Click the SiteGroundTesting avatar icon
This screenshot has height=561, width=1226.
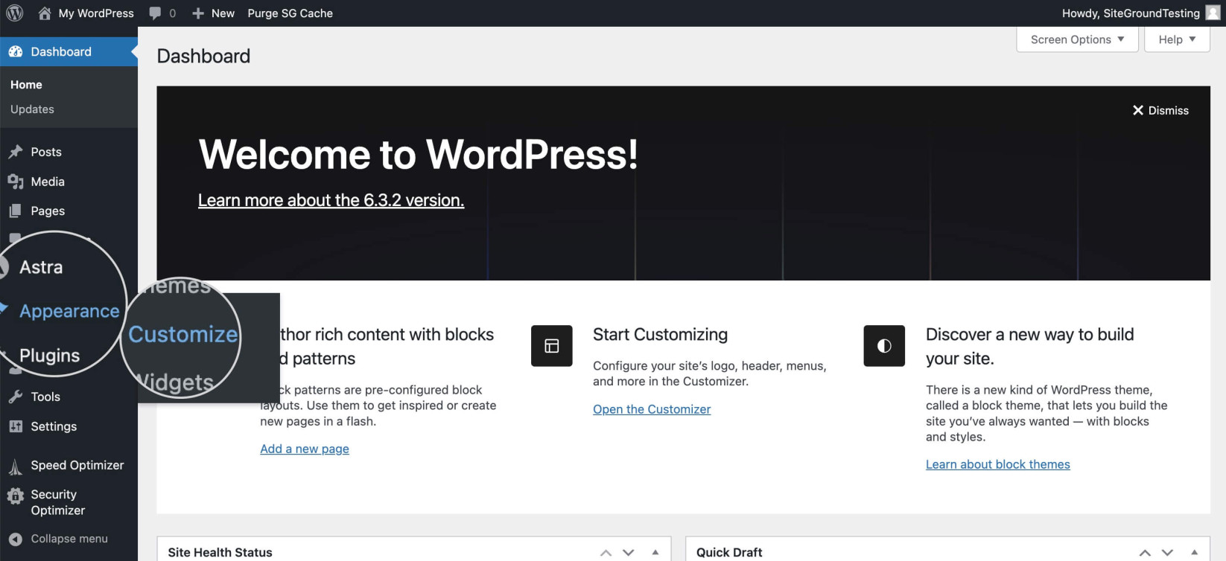(x=1213, y=13)
